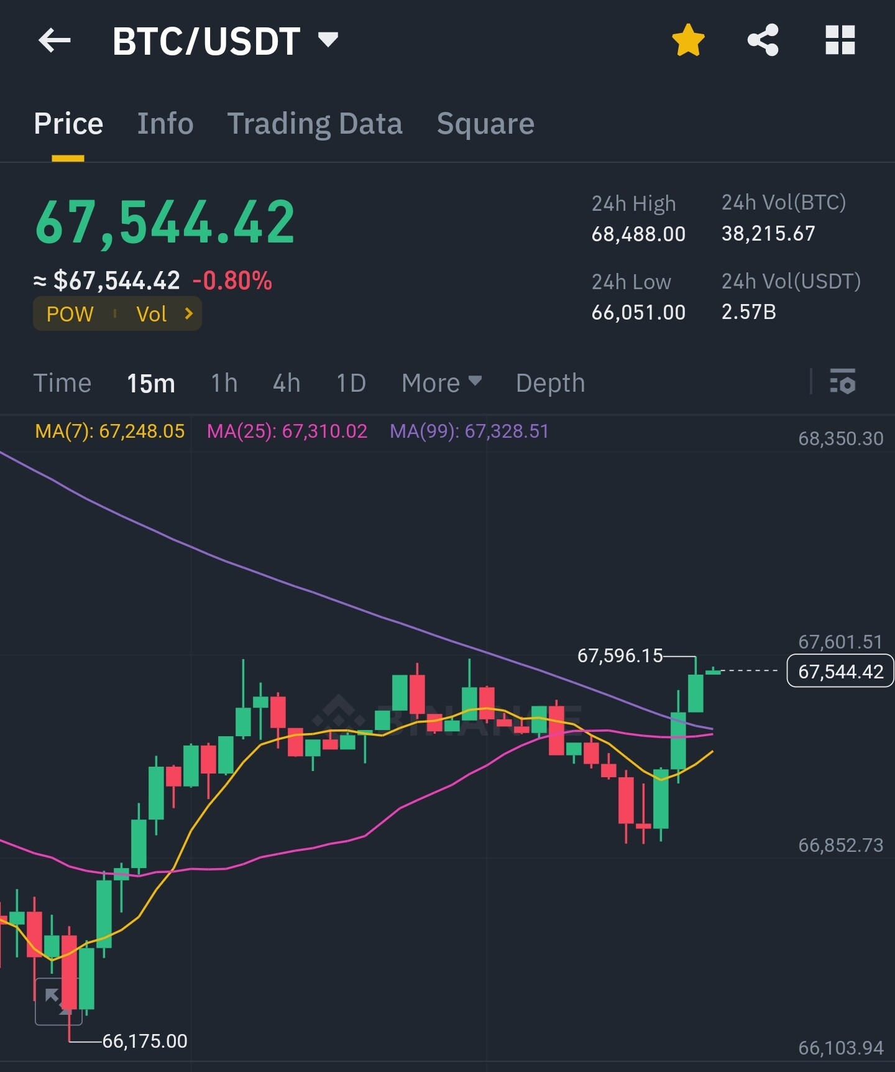Tap the MA(7) indicator value

(x=110, y=431)
